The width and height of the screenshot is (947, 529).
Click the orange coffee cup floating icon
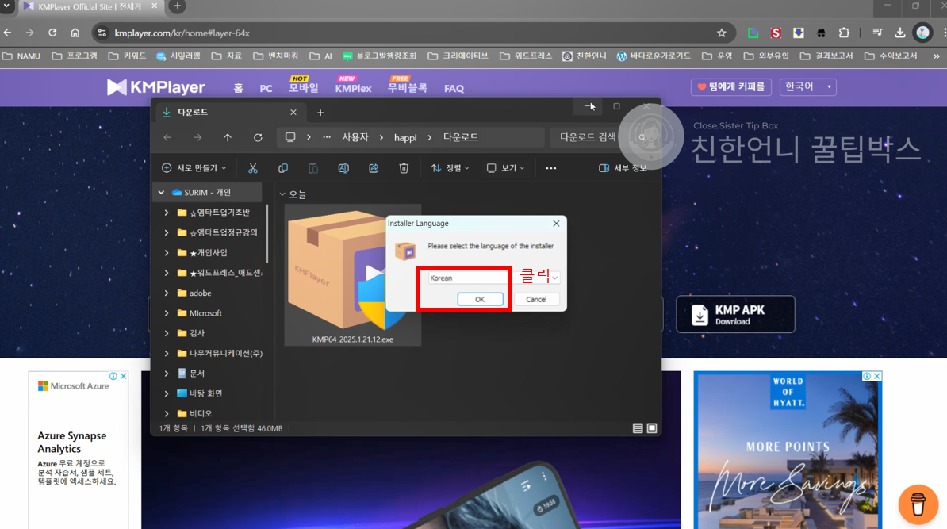click(x=918, y=504)
